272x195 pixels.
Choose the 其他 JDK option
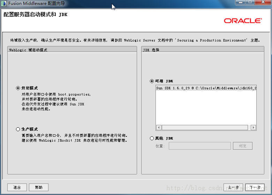[x=152, y=138]
